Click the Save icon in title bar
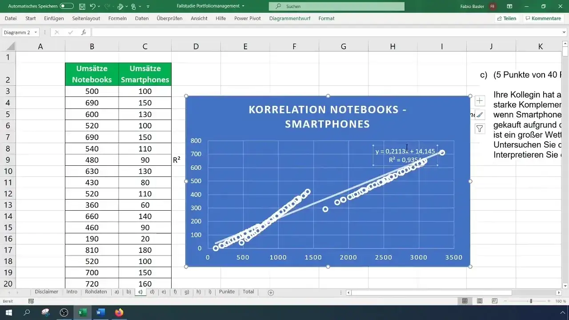This screenshot has width=569, height=320. [82, 7]
